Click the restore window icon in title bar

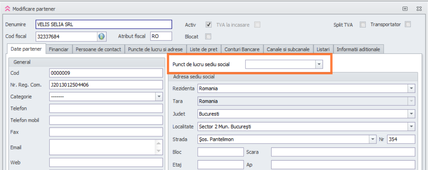[405, 9]
